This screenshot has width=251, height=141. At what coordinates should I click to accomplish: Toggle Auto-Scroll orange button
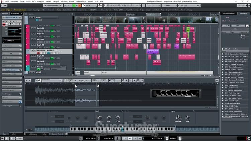pos(80,5)
